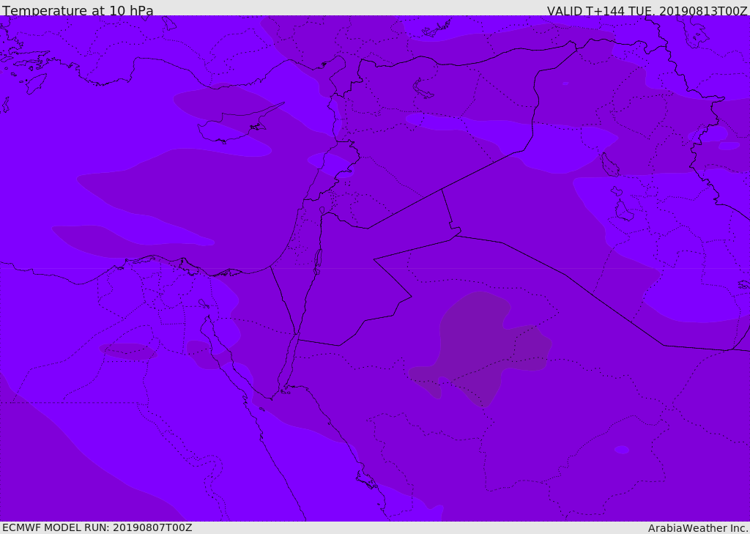
Task: Click the 'ArabiaWeather Inc.' credit text
Action: click(698, 528)
